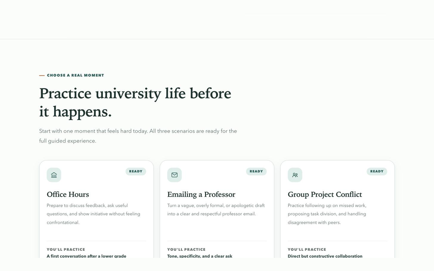Click the people icon on Group Project card
The height and width of the screenshot is (271, 434).
tap(295, 175)
